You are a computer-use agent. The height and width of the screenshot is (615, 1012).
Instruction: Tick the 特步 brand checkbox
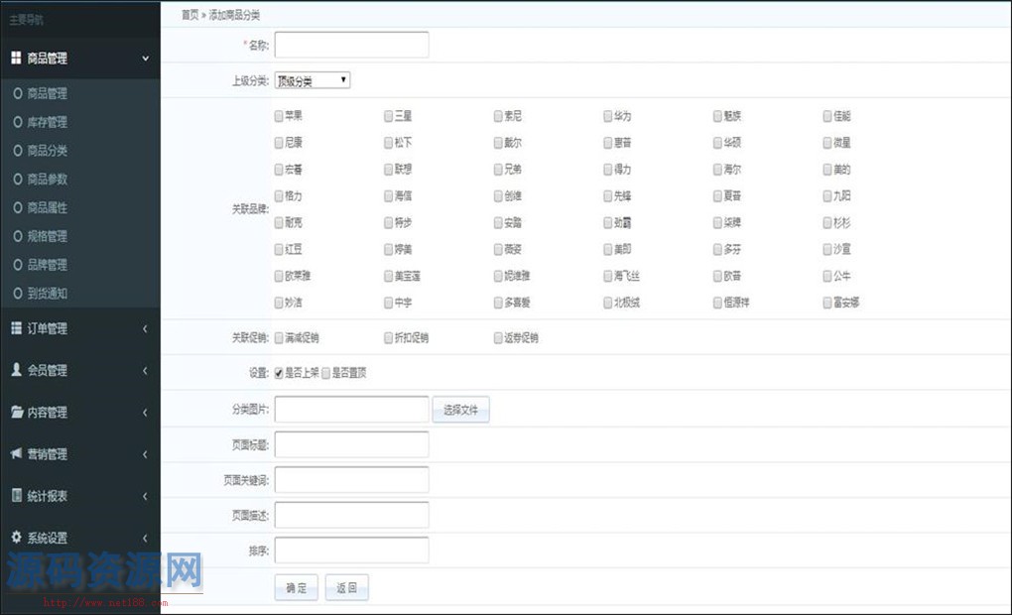(x=389, y=222)
